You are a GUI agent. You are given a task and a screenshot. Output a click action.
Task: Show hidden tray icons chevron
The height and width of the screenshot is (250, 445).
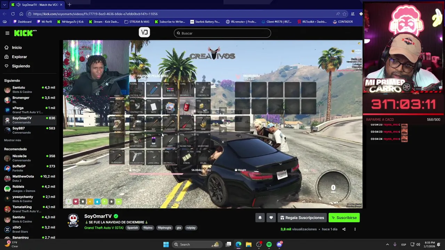[387, 244]
